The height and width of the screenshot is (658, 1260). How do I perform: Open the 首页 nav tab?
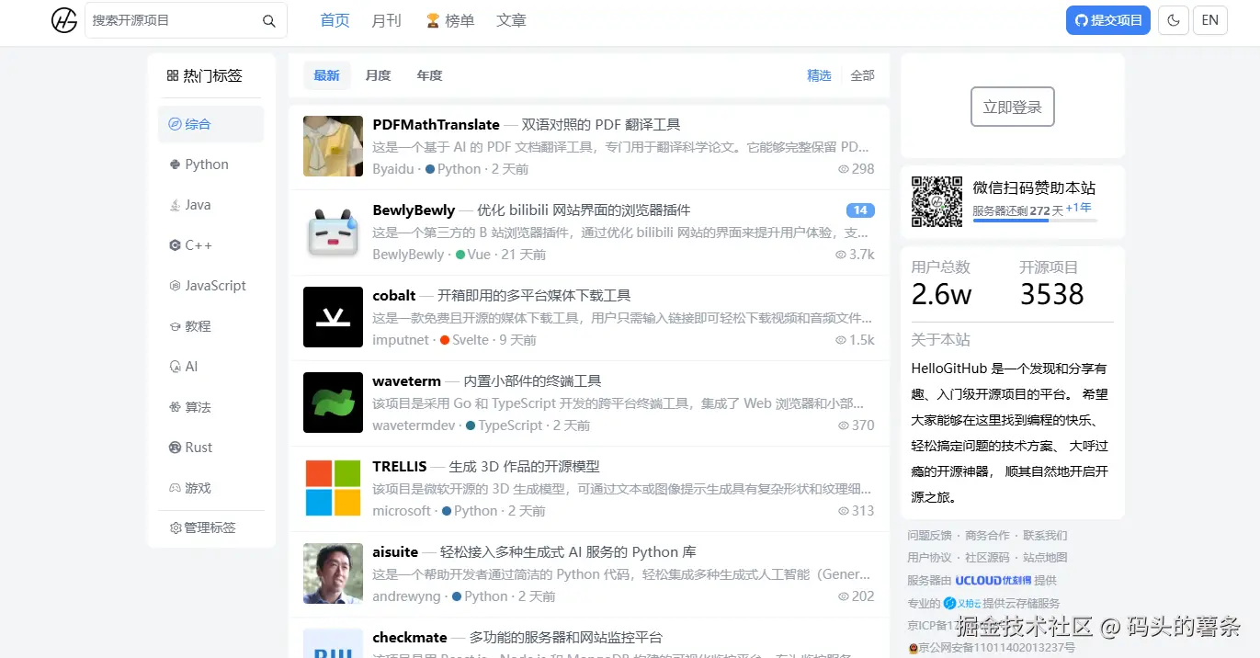point(335,20)
